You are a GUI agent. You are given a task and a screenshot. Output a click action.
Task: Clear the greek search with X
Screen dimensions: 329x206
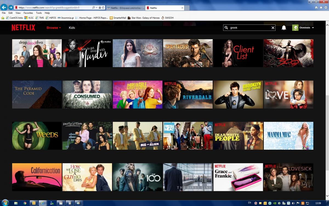(x=273, y=28)
